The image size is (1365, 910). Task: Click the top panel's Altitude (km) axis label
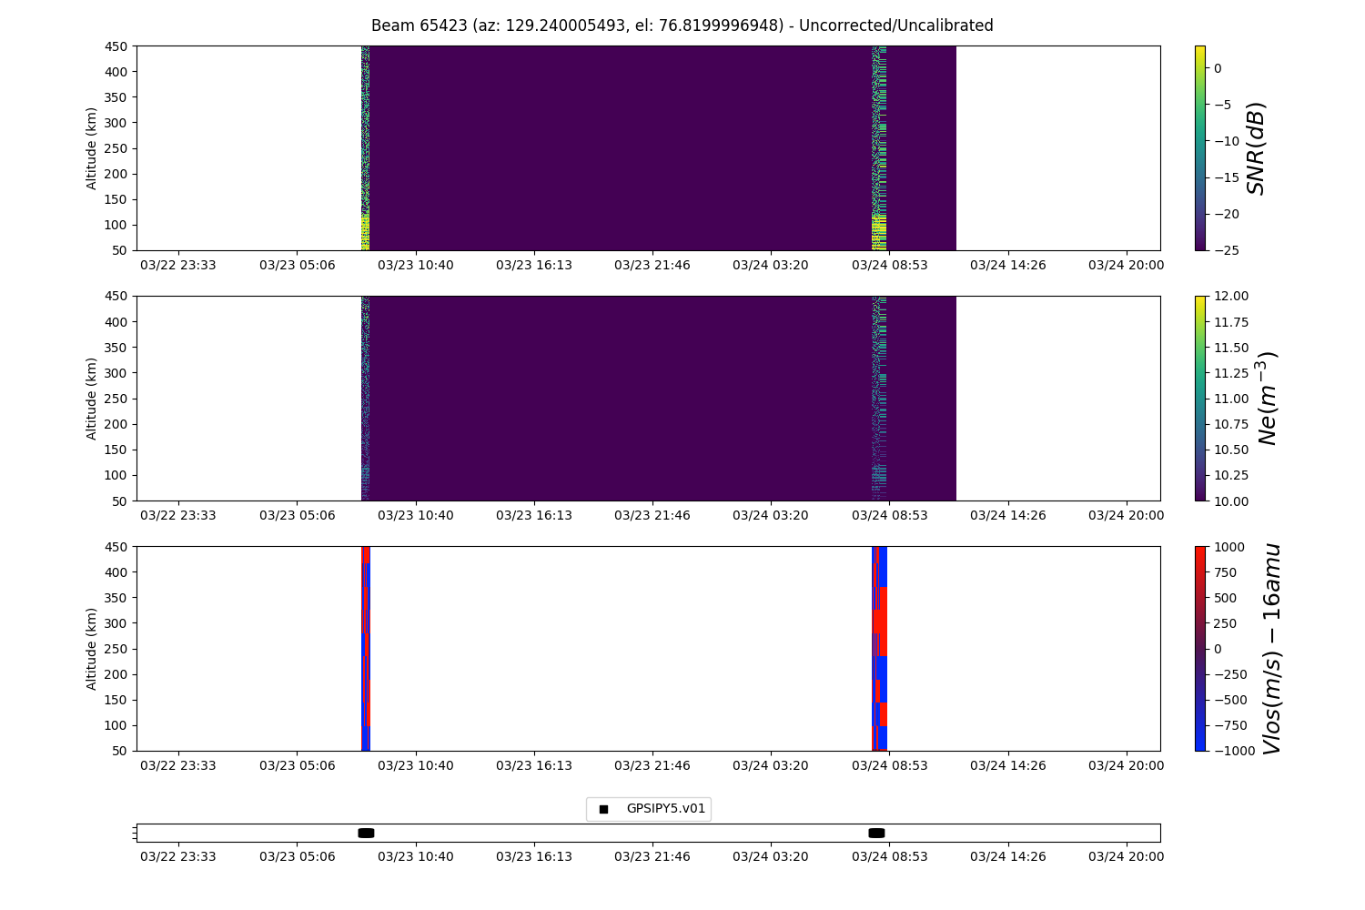[x=92, y=147]
